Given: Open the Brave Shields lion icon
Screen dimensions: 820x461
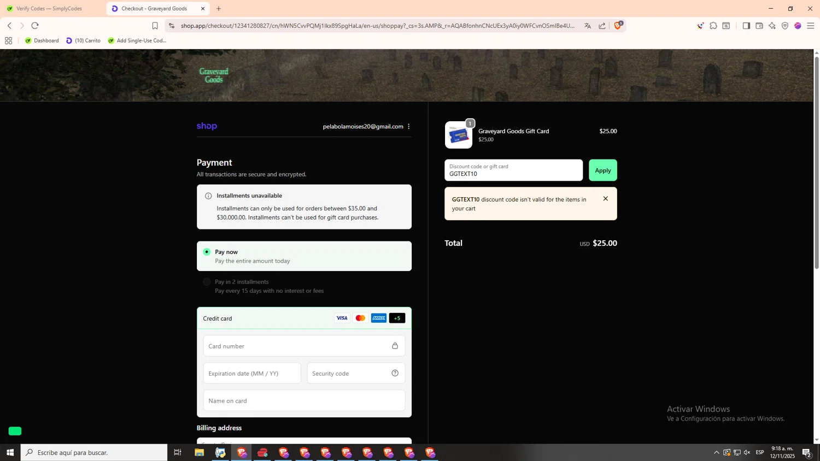Looking at the screenshot, I should 618,25.
